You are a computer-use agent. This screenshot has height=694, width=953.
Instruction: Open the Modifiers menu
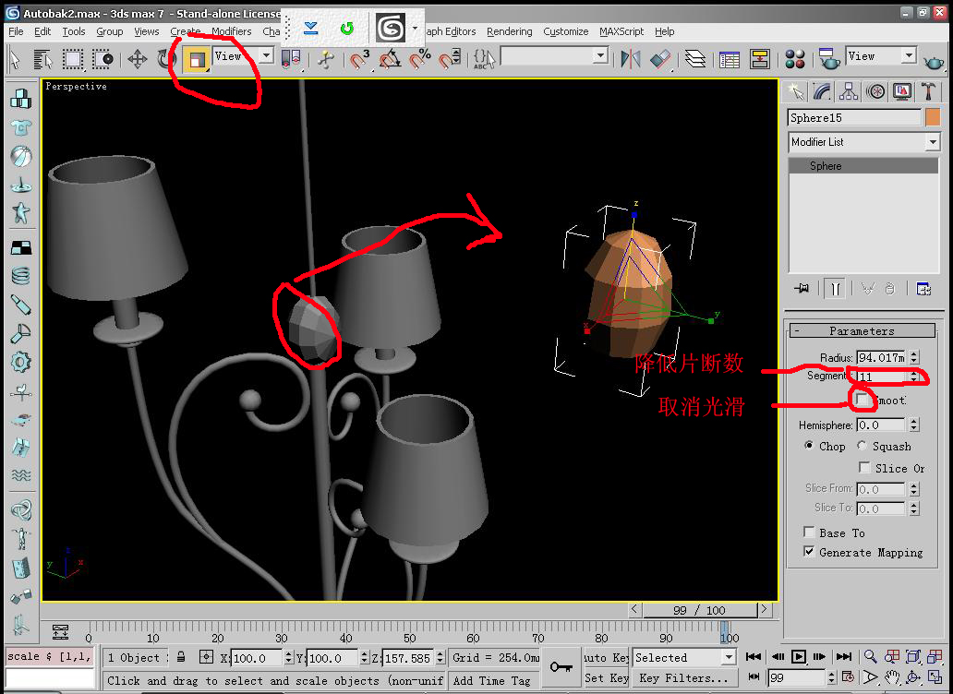[231, 31]
